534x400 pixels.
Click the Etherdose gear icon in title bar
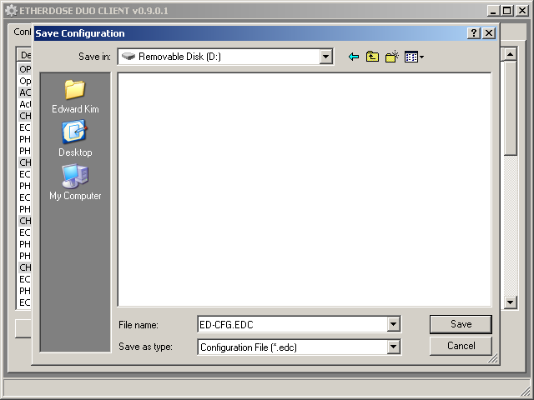click(11, 11)
